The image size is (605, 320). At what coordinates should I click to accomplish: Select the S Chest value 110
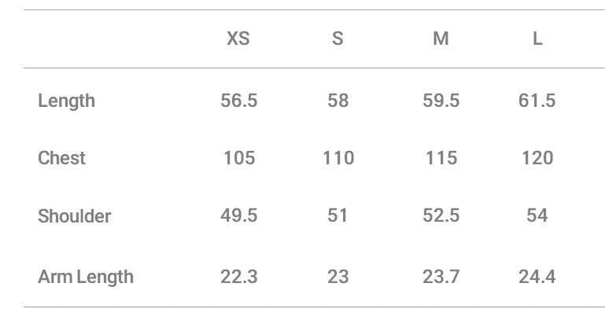(x=338, y=158)
